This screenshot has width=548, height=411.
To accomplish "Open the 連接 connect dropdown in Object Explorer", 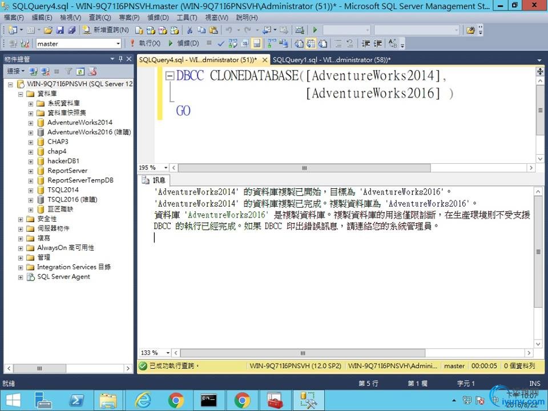I will click(x=16, y=71).
